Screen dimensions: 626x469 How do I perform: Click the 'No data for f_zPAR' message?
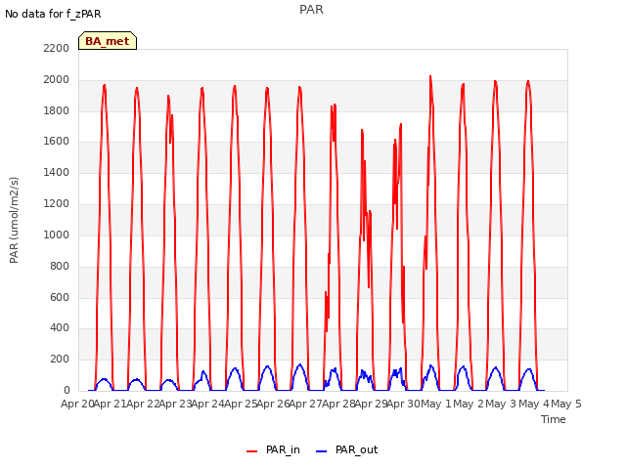click(x=53, y=14)
